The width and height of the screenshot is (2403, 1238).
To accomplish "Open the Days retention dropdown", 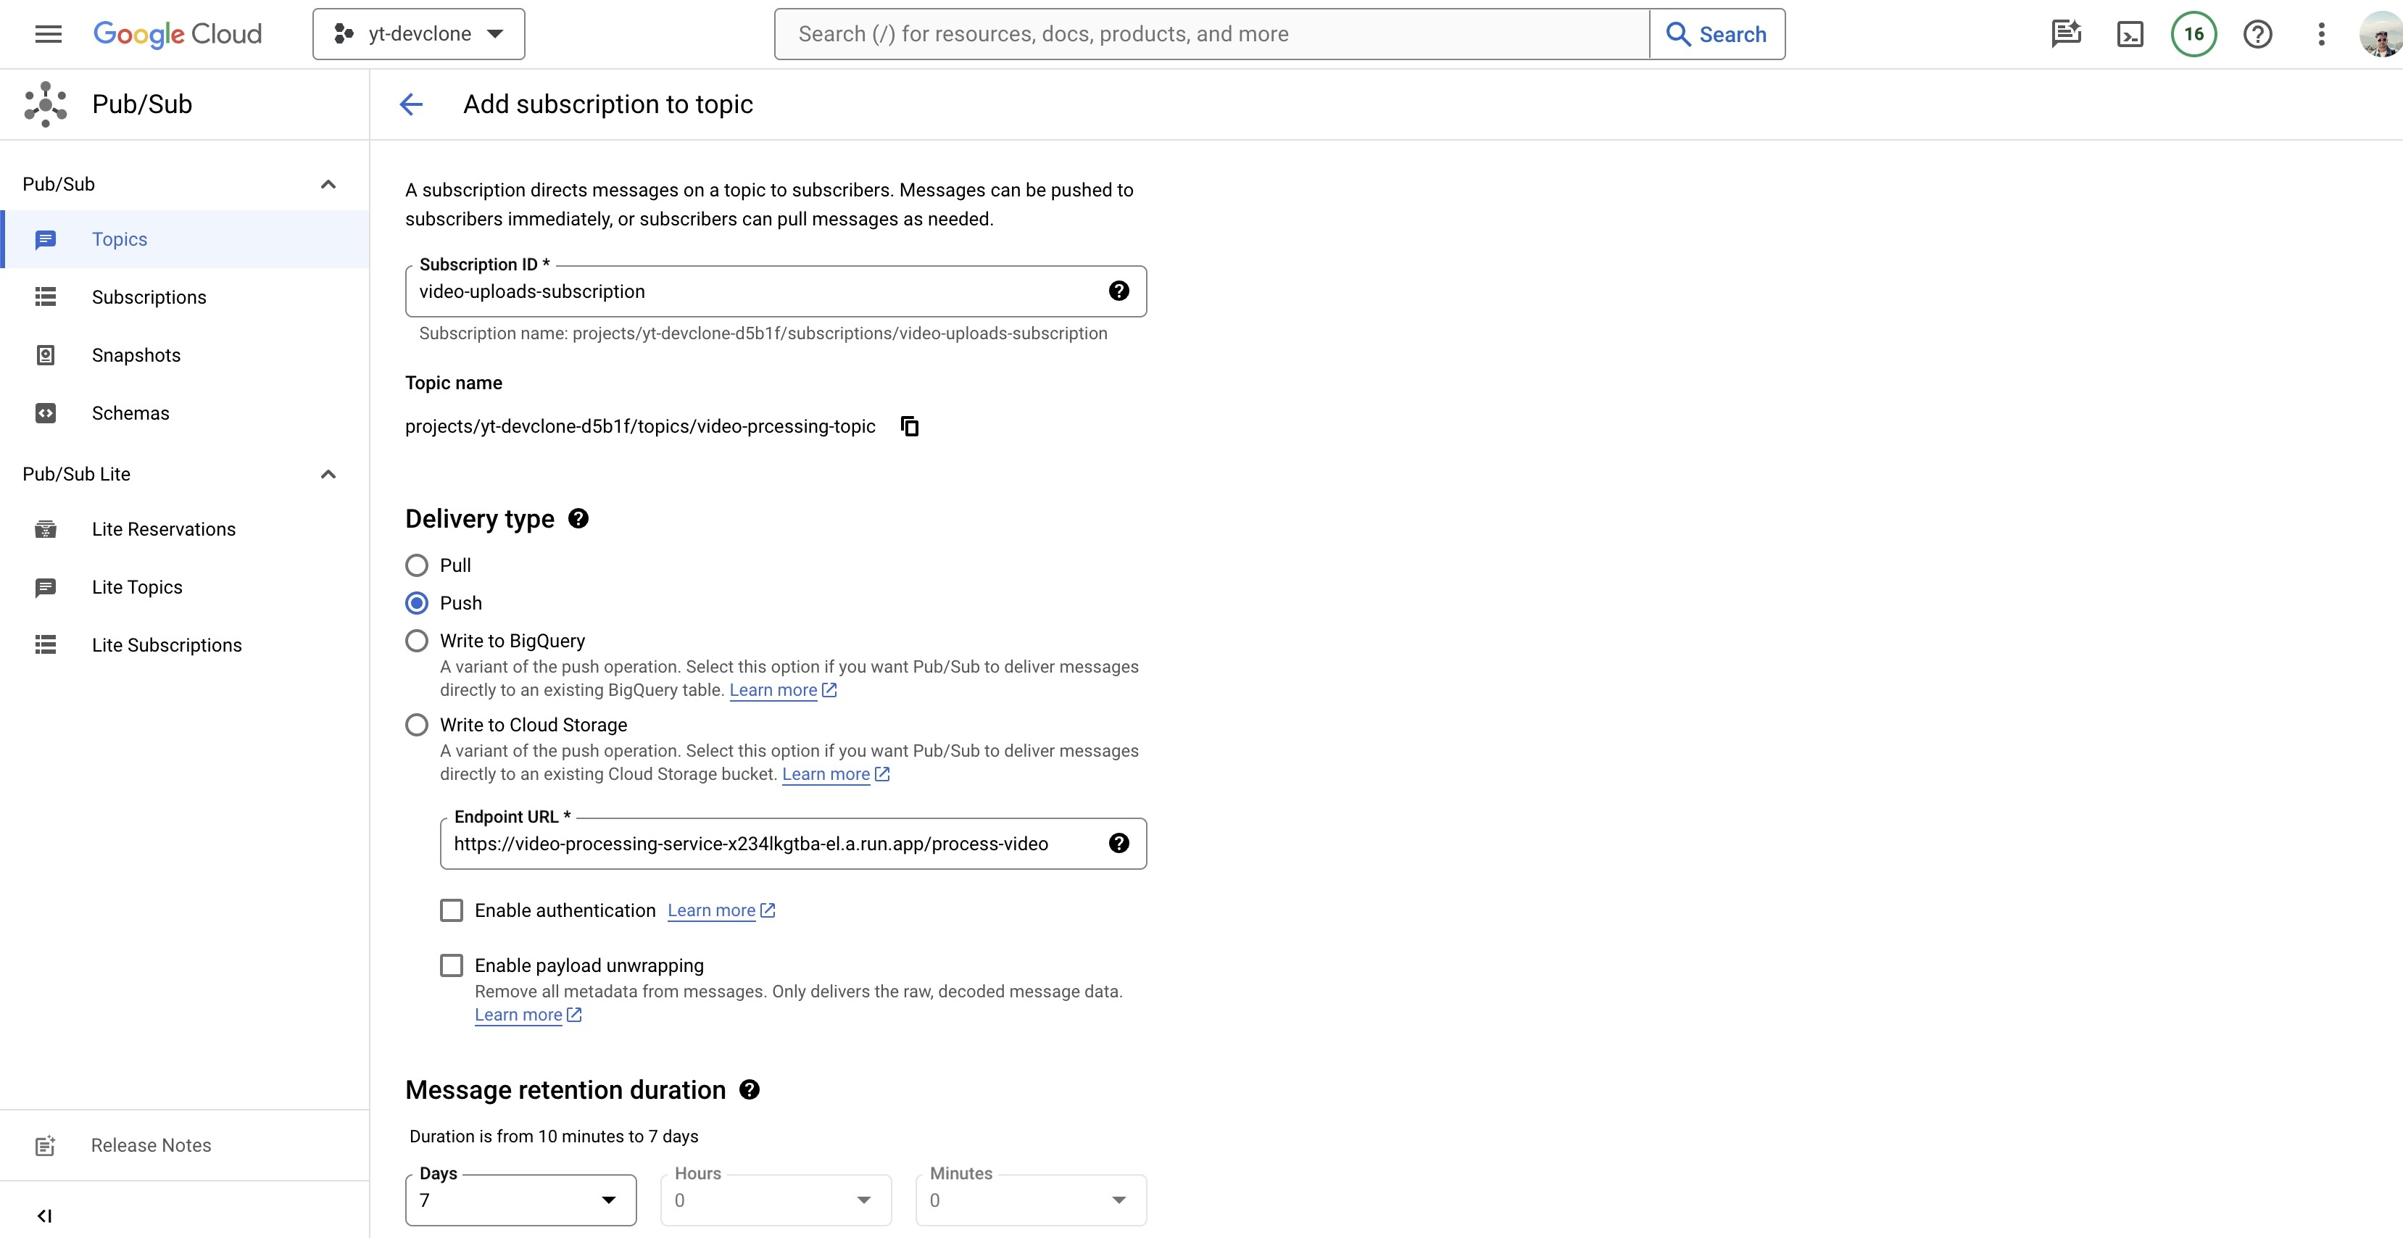I will pos(520,1200).
